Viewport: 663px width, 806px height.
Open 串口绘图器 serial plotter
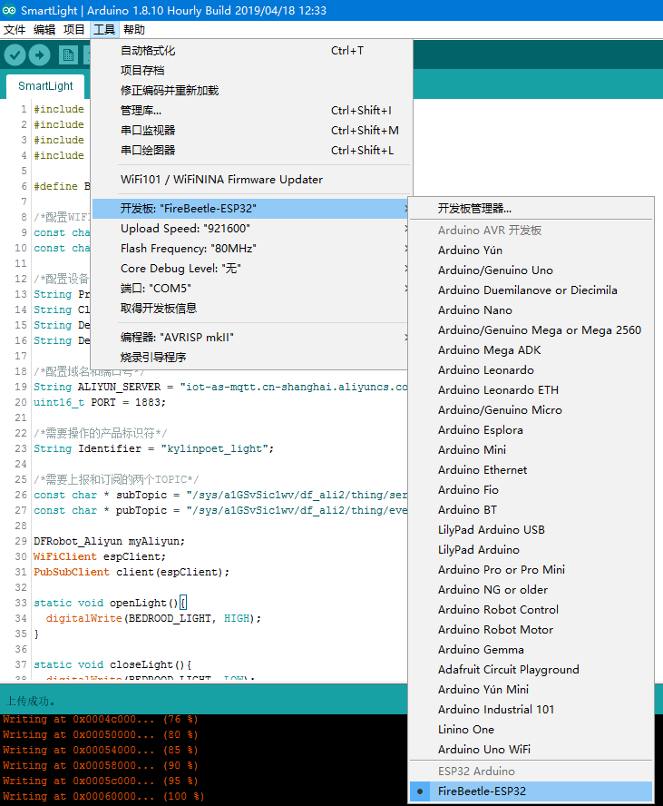tap(251, 151)
